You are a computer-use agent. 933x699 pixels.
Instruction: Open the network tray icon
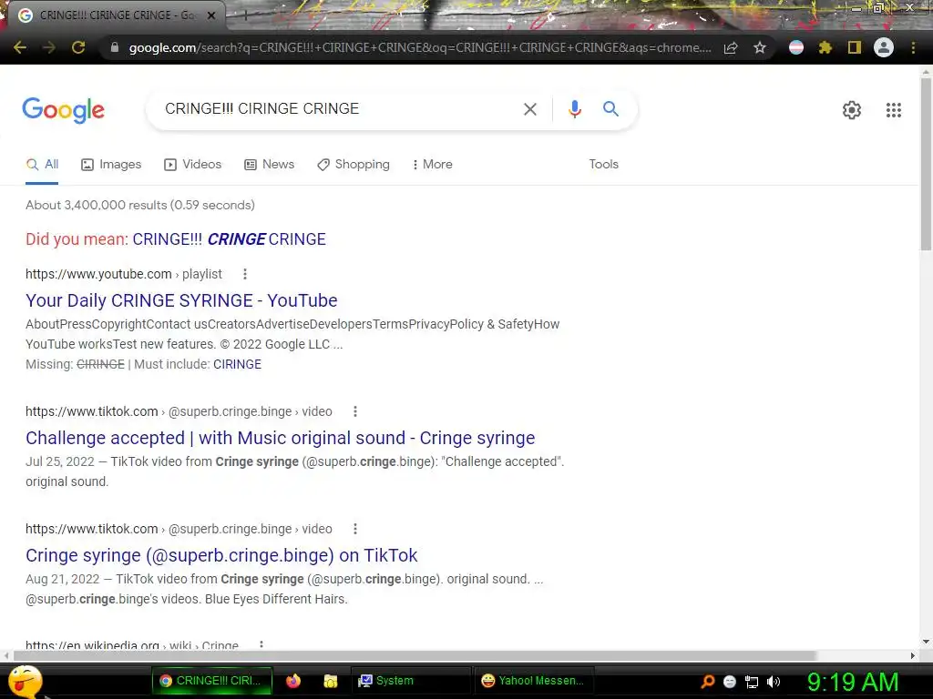(752, 682)
